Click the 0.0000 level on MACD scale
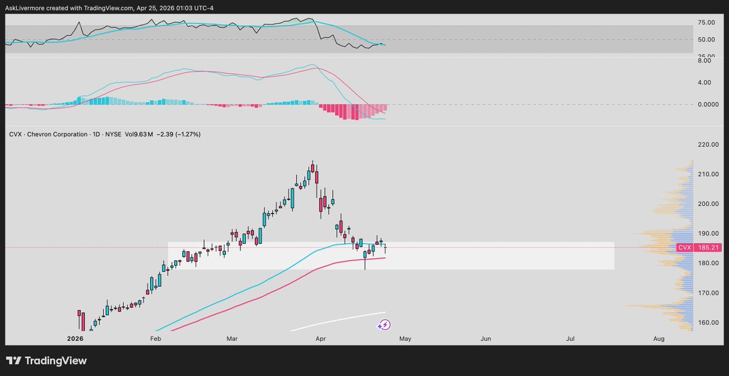 coord(708,104)
